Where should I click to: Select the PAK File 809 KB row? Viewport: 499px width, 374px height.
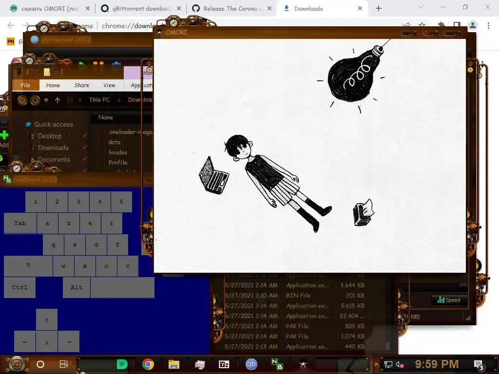click(294, 326)
